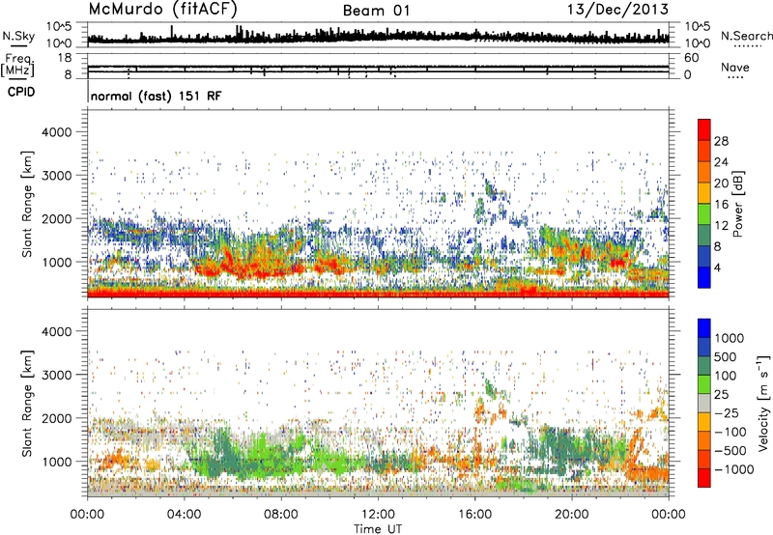This screenshot has height=535, width=773.
Task: Click the date '13/Dec/2013'
Action: (x=617, y=10)
